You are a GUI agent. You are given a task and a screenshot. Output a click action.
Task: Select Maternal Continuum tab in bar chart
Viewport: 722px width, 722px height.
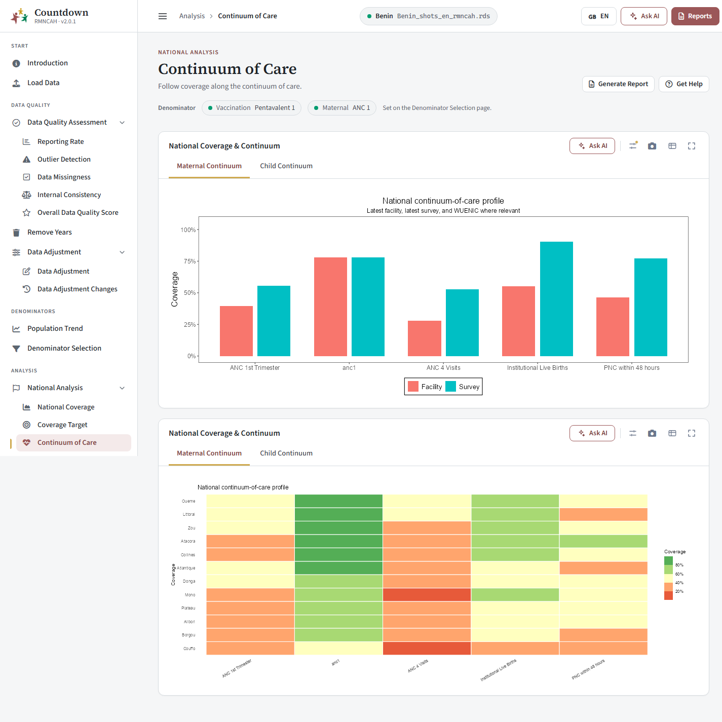coord(209,166)
